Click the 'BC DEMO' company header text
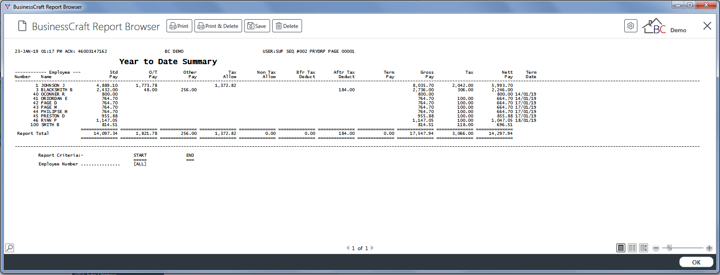The height and width of the screenshot is (275, 720). point(174,52)
